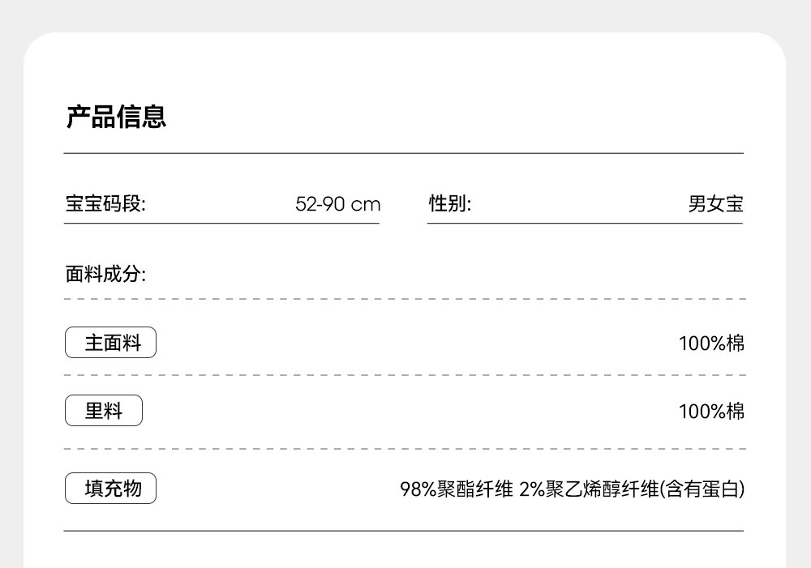This screenshot has height=568, width=811.
Task: Click the underline beneath 性别 row
Action: [585, 224]
